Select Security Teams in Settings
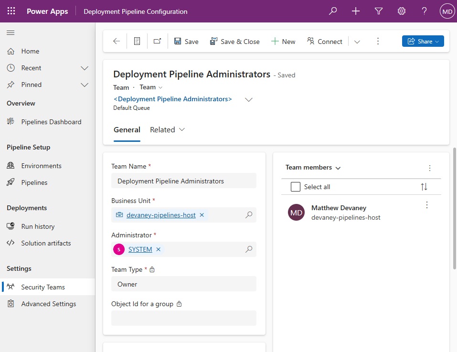Viewport: 457px width, 352px height. tap(47, 287)
